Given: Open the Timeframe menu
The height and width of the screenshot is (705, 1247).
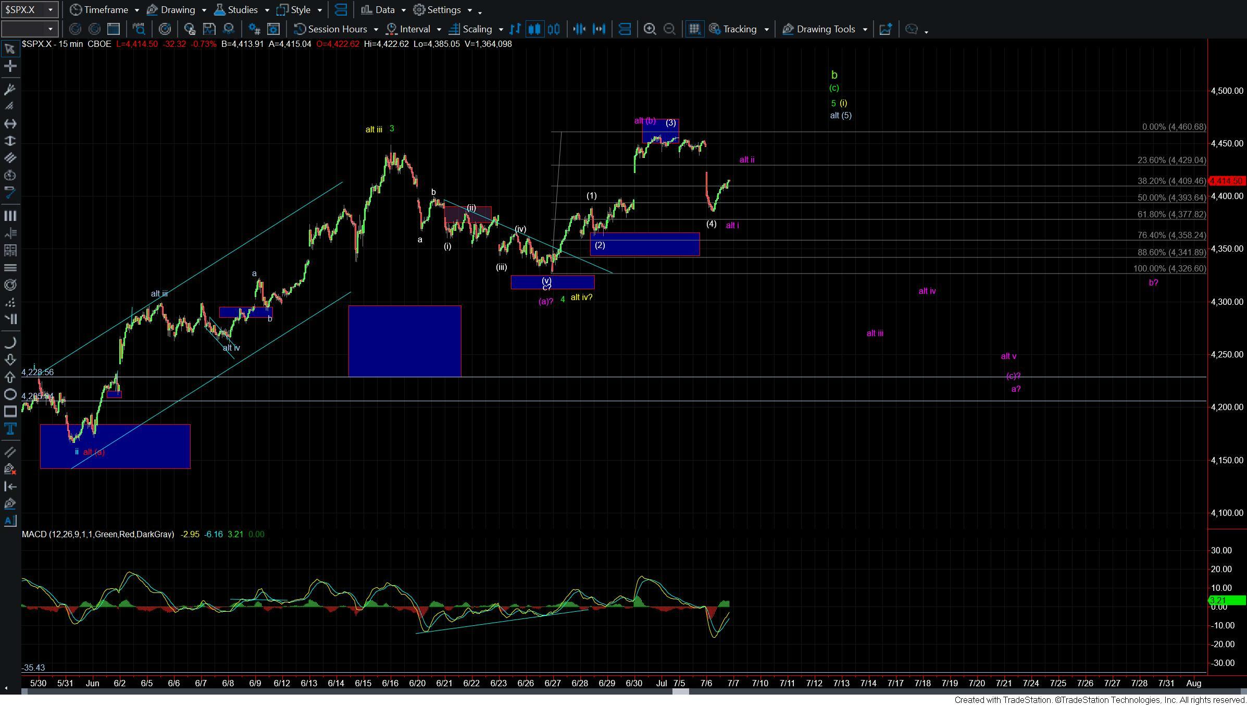Looking at the screenshot, I should 99,10.
